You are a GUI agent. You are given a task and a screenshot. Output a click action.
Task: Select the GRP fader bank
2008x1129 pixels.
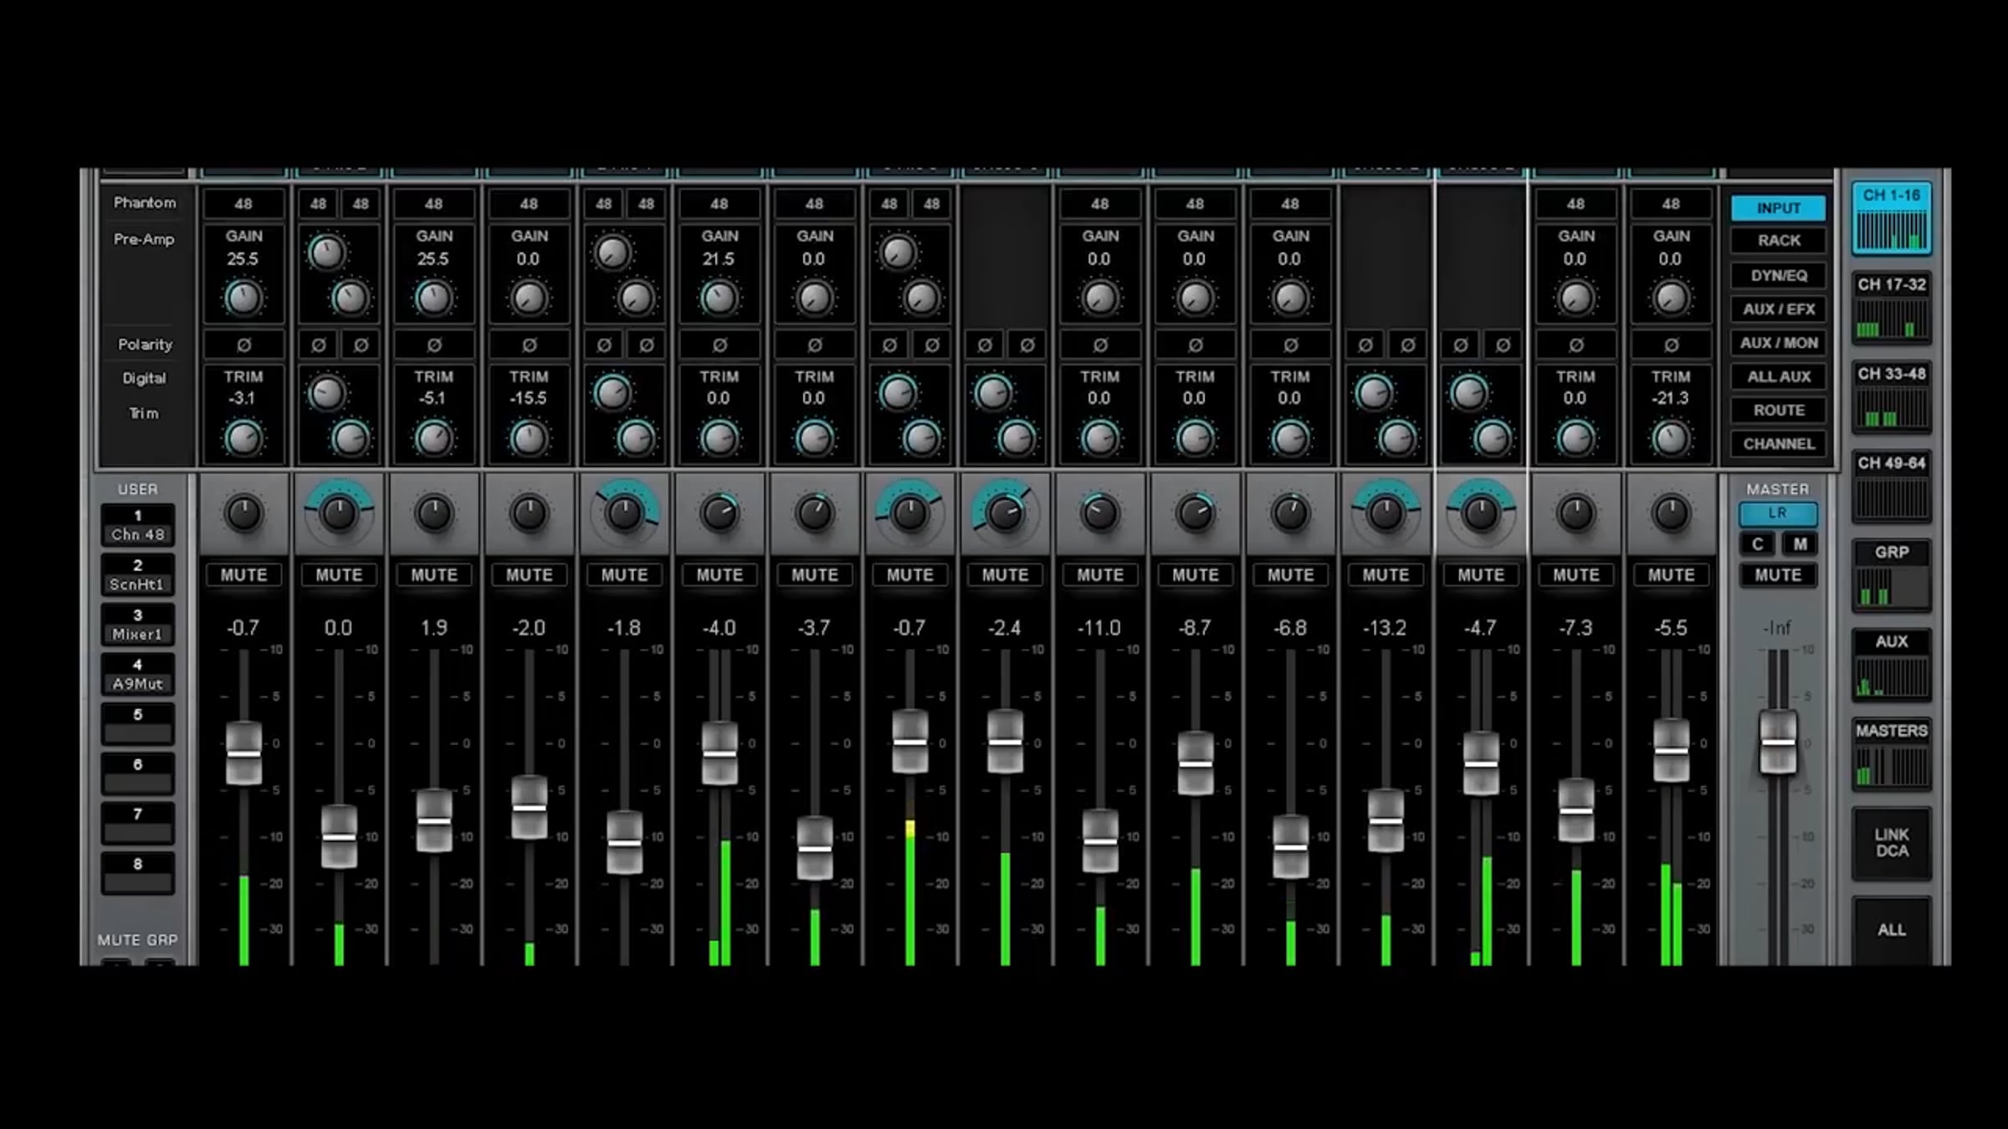click(x=1891, y=575)
